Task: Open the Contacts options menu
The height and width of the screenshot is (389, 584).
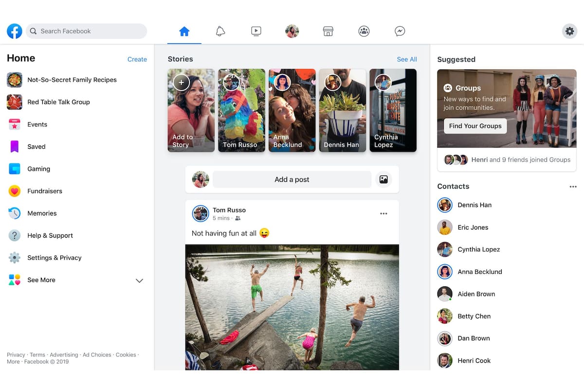Action: (x=573, y=186)
